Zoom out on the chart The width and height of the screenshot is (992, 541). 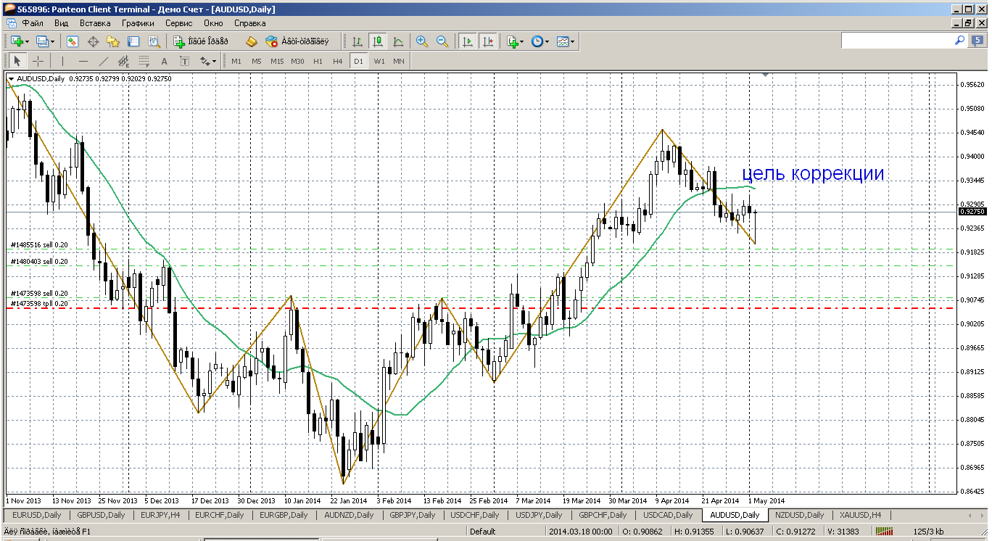(442, 41)
